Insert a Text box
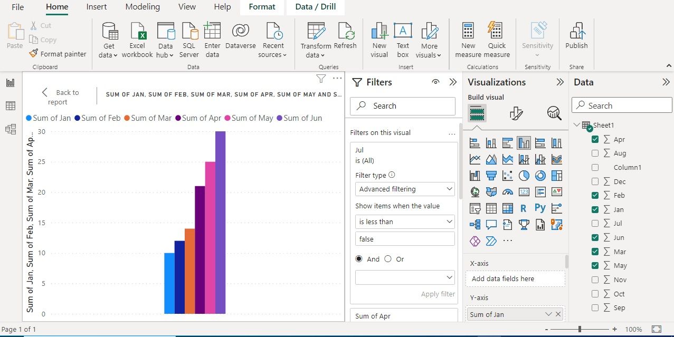The height and width of the screenshot is (337, 674). click(x=403, y=40)
